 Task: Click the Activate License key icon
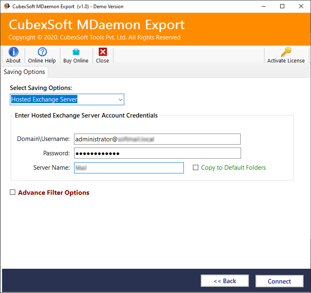(286, 52)
